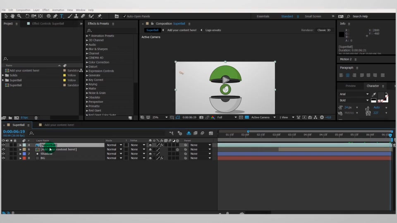Select the Shape polygon tool
The image size is (397, 223).
click(x=49, y=16)
